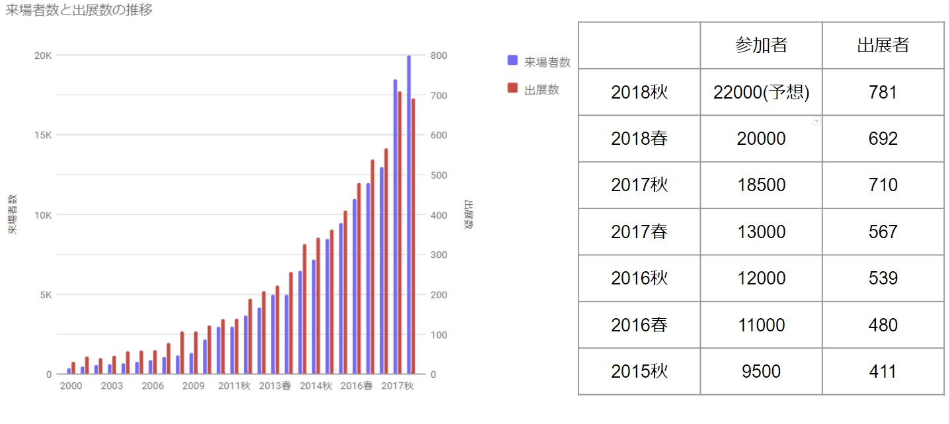Click the 15K left axis label

pos(43,135)
